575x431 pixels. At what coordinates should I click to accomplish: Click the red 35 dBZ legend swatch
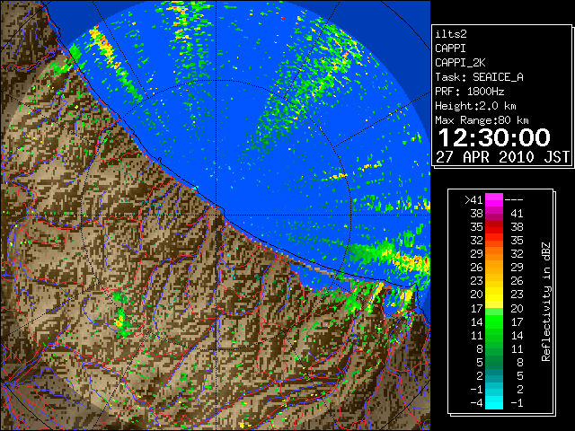[x=494, y=227]
